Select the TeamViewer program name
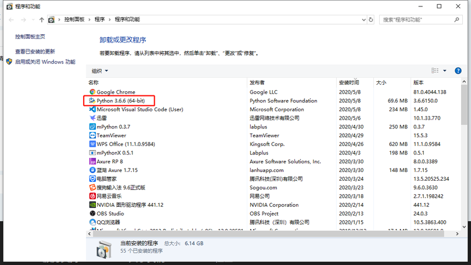The image size is (471, 265). tap(111, 135)
